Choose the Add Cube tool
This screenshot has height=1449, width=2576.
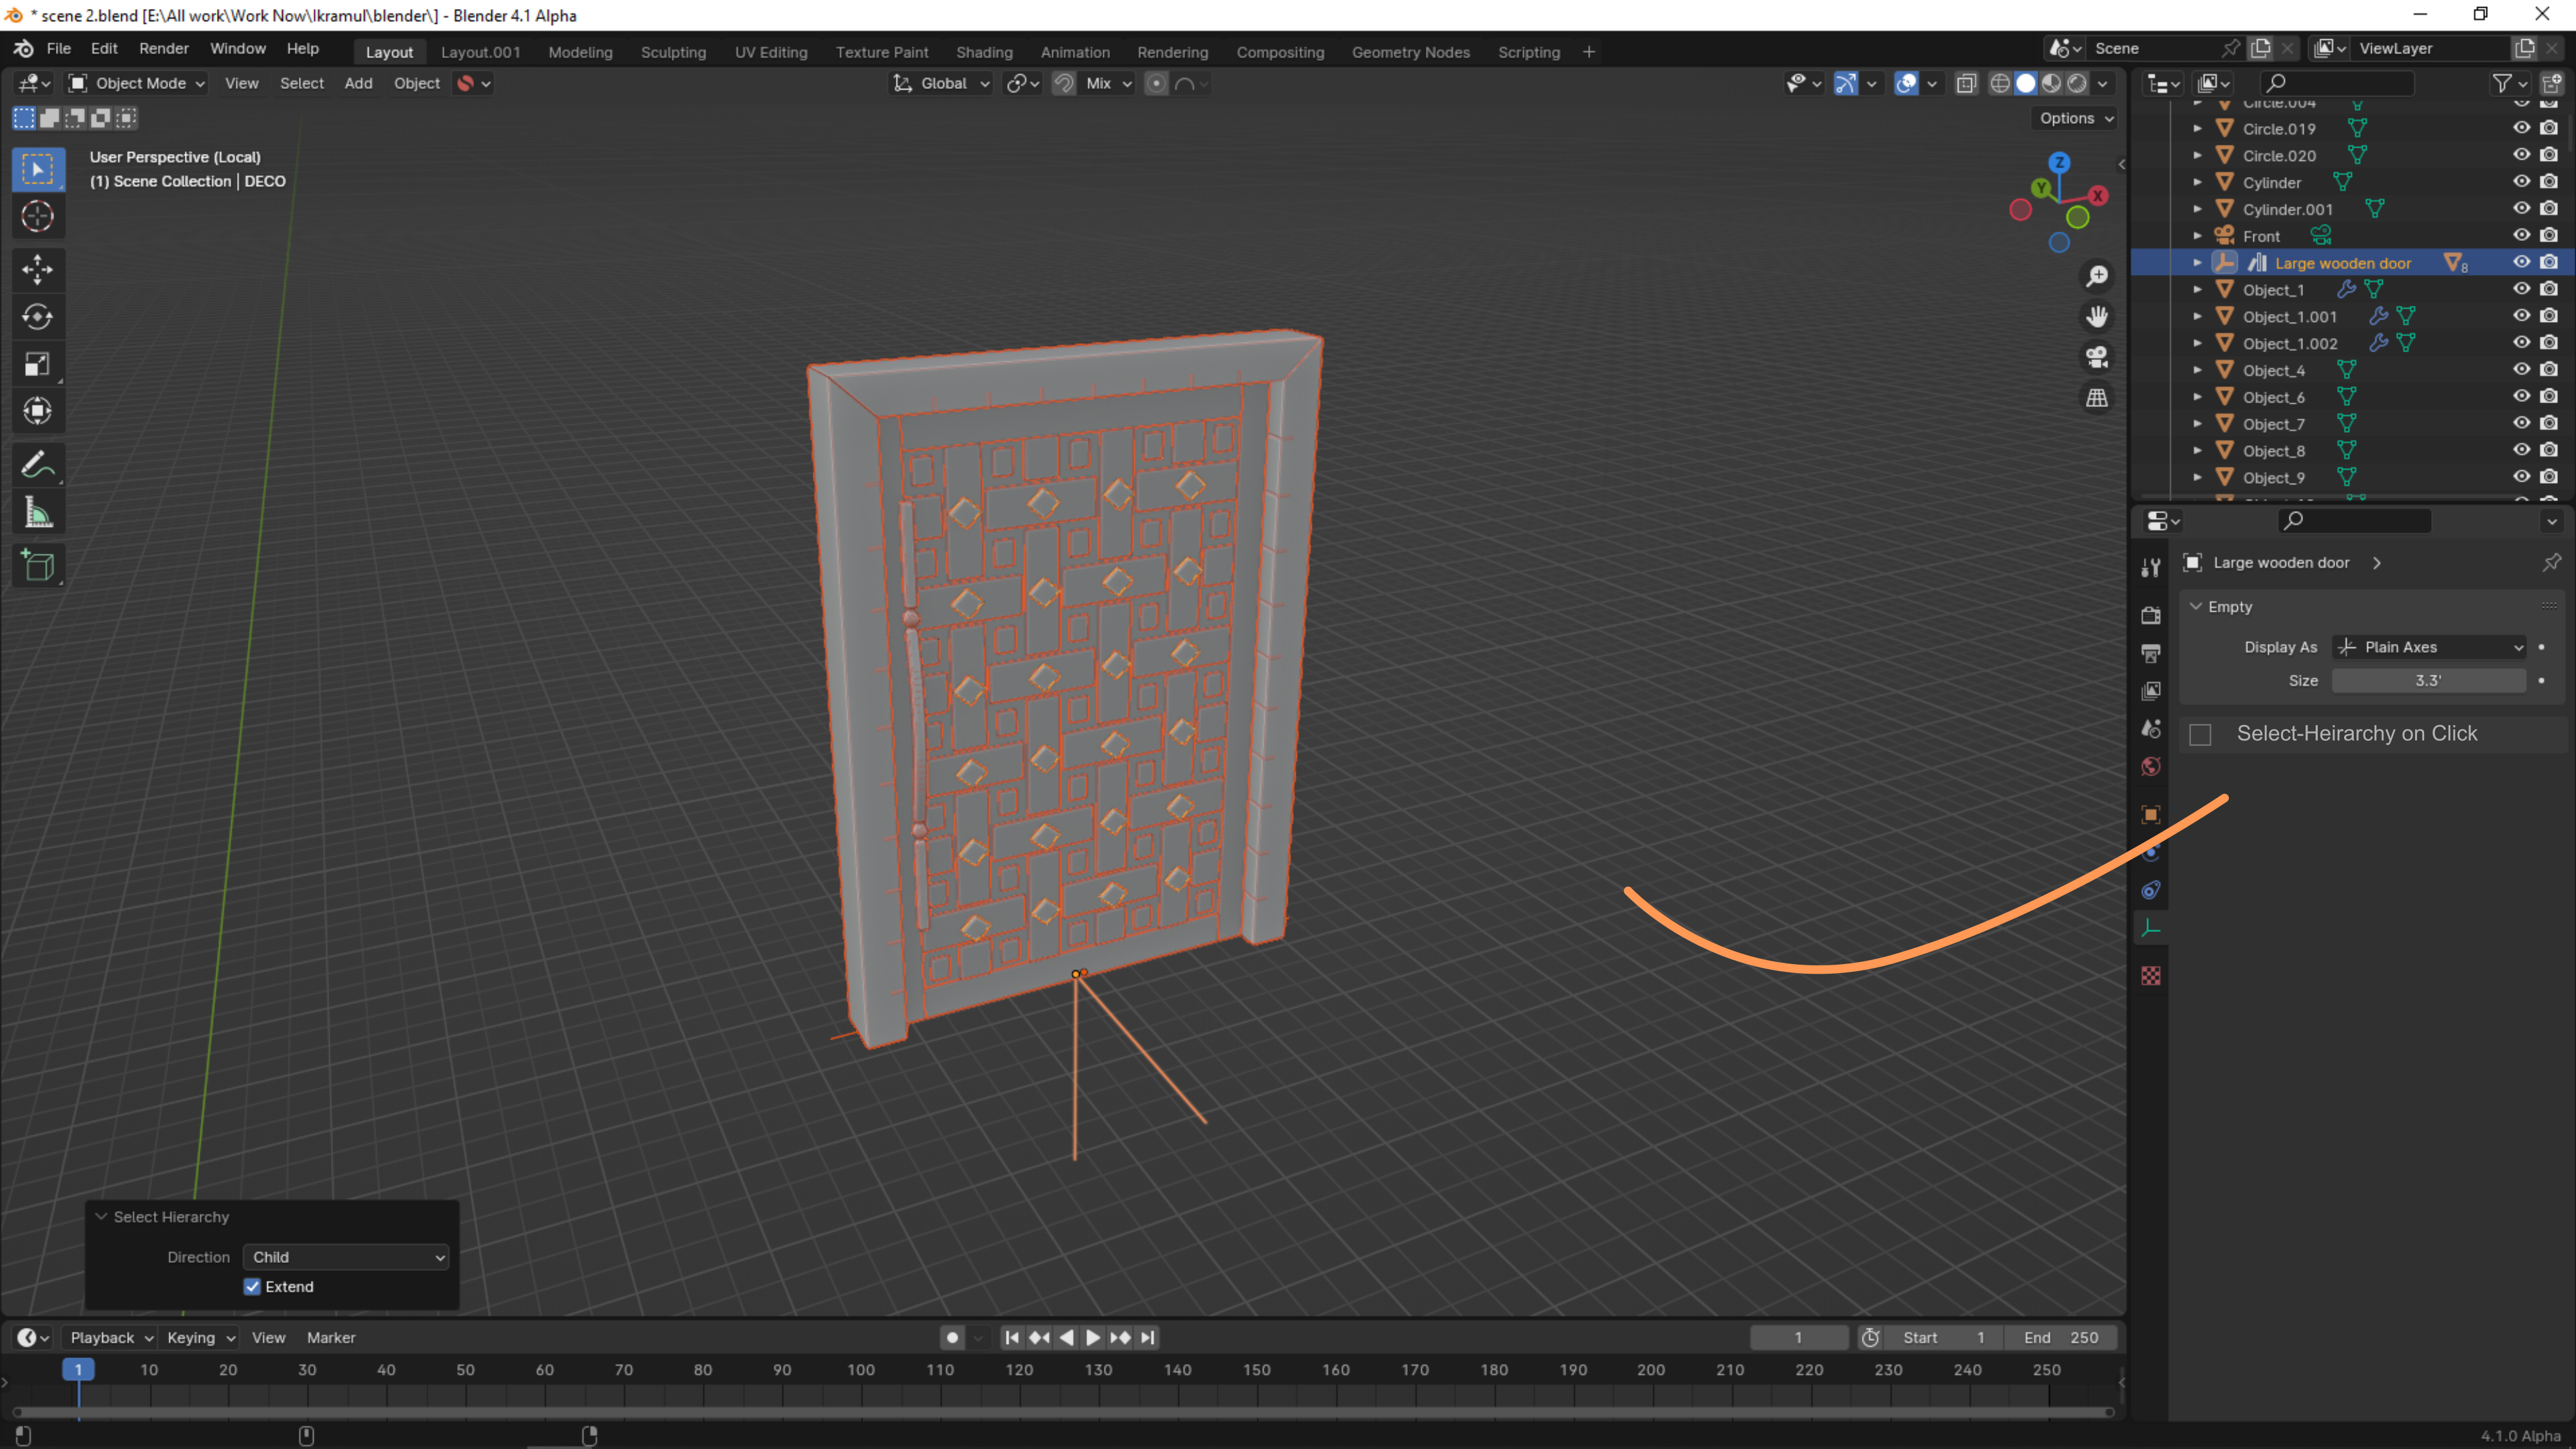point(37,566)
